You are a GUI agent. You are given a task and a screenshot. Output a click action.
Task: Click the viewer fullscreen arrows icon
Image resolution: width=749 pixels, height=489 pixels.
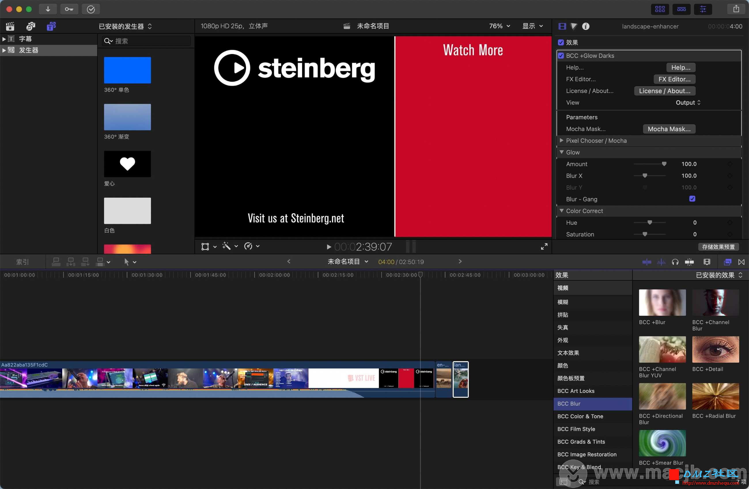pos(544,247)
